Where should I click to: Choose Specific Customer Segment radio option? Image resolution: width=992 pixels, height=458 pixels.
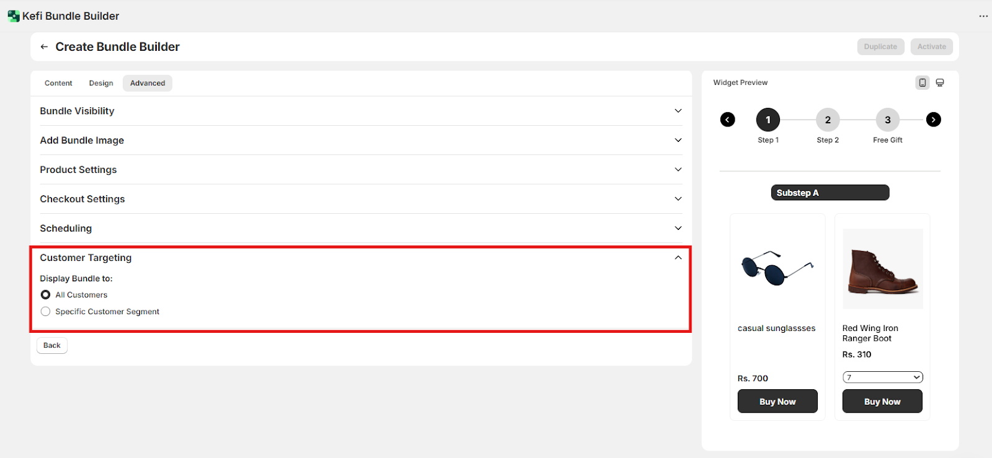pos(46,312)
